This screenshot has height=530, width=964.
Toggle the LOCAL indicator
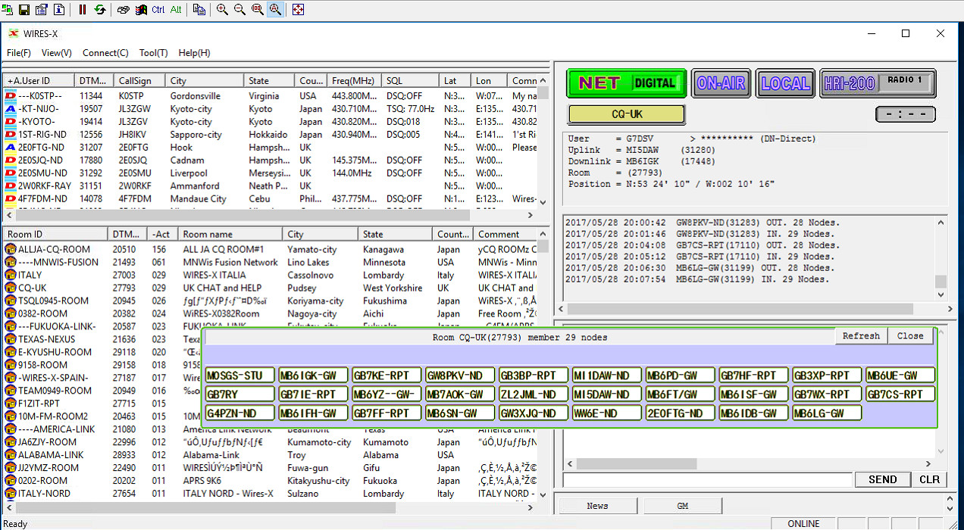pos(785,83)
